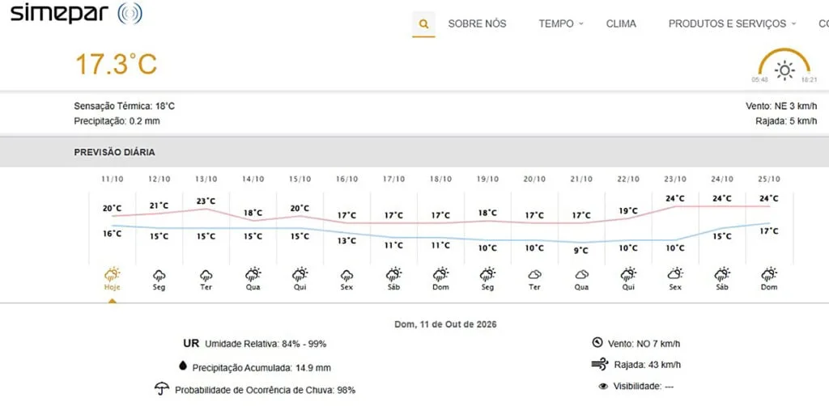Select Hoje weather icon for 11/10
The width and height of the screenshot is (829, 406).
pos(112,274)
